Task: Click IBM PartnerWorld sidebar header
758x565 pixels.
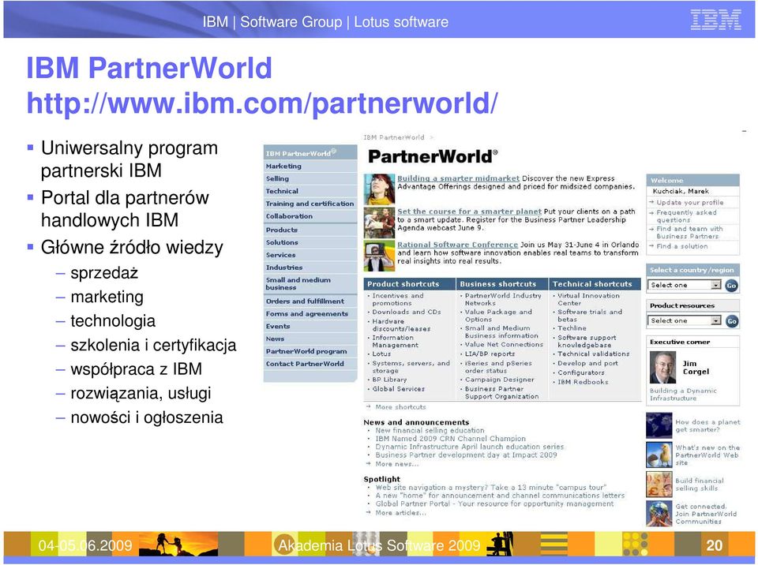Action: pos(310,153)
